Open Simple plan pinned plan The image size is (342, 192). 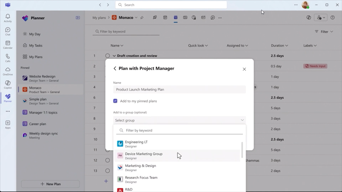coord(51,101)
